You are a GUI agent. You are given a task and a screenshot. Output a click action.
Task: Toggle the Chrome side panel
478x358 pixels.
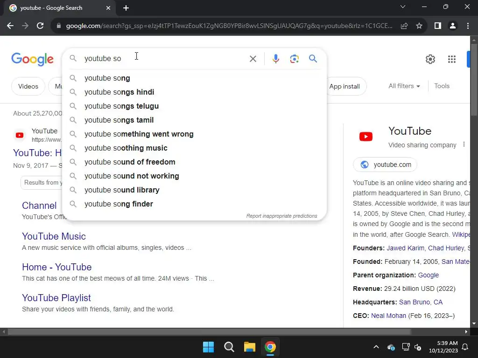(438, 26)
